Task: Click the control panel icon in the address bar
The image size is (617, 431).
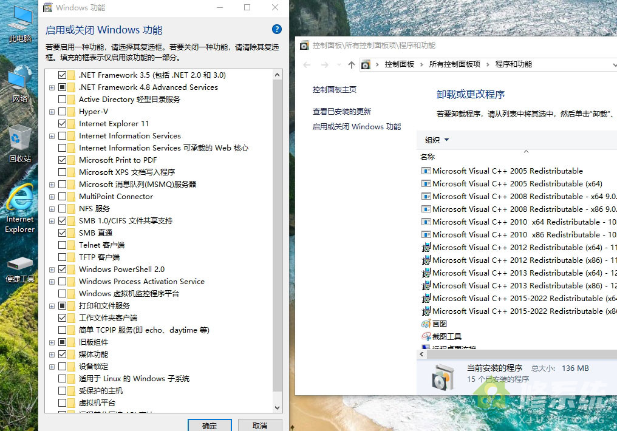Action: tap(366, 64)
